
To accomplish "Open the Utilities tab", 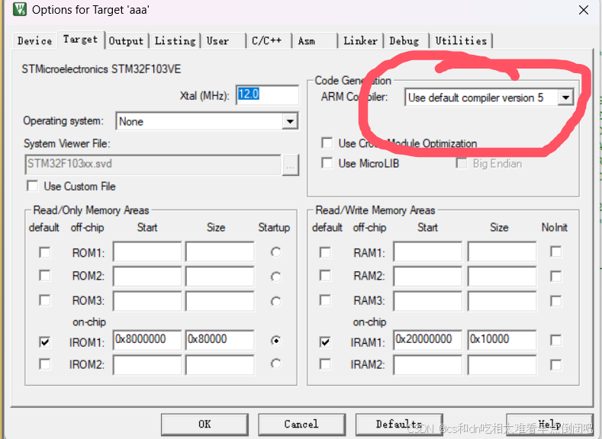I will [x=461, y=40].
